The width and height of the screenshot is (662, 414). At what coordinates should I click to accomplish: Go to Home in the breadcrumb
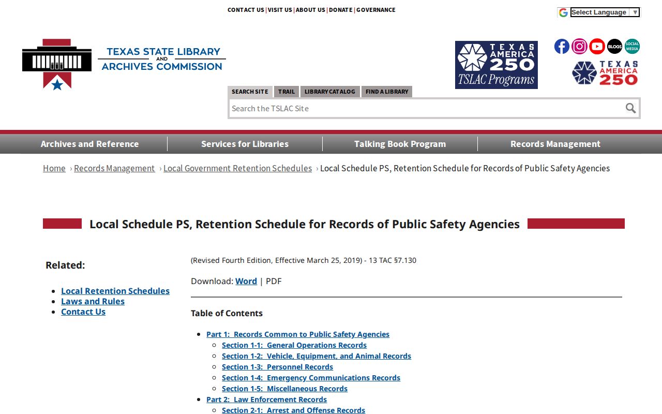tap(54, 168)
